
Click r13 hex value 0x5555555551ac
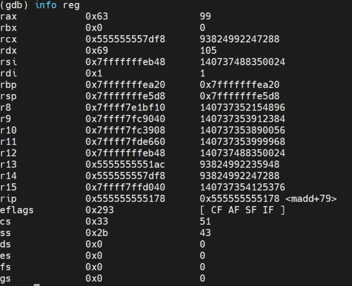click(125, 165)
